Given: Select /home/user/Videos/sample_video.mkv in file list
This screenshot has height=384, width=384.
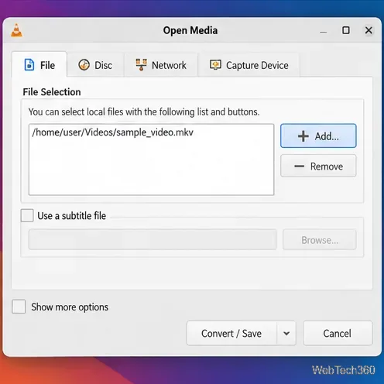Looking at the screenshot, I should (x=112, y=132).
